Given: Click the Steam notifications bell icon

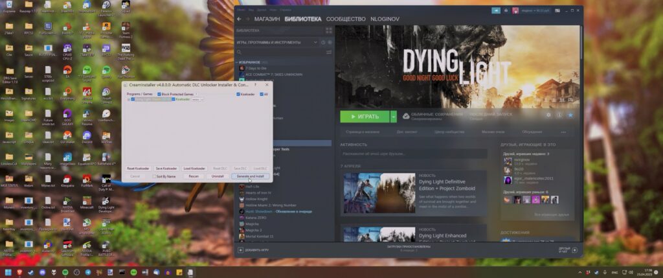Looking at the screenshot, I should 506,10.
